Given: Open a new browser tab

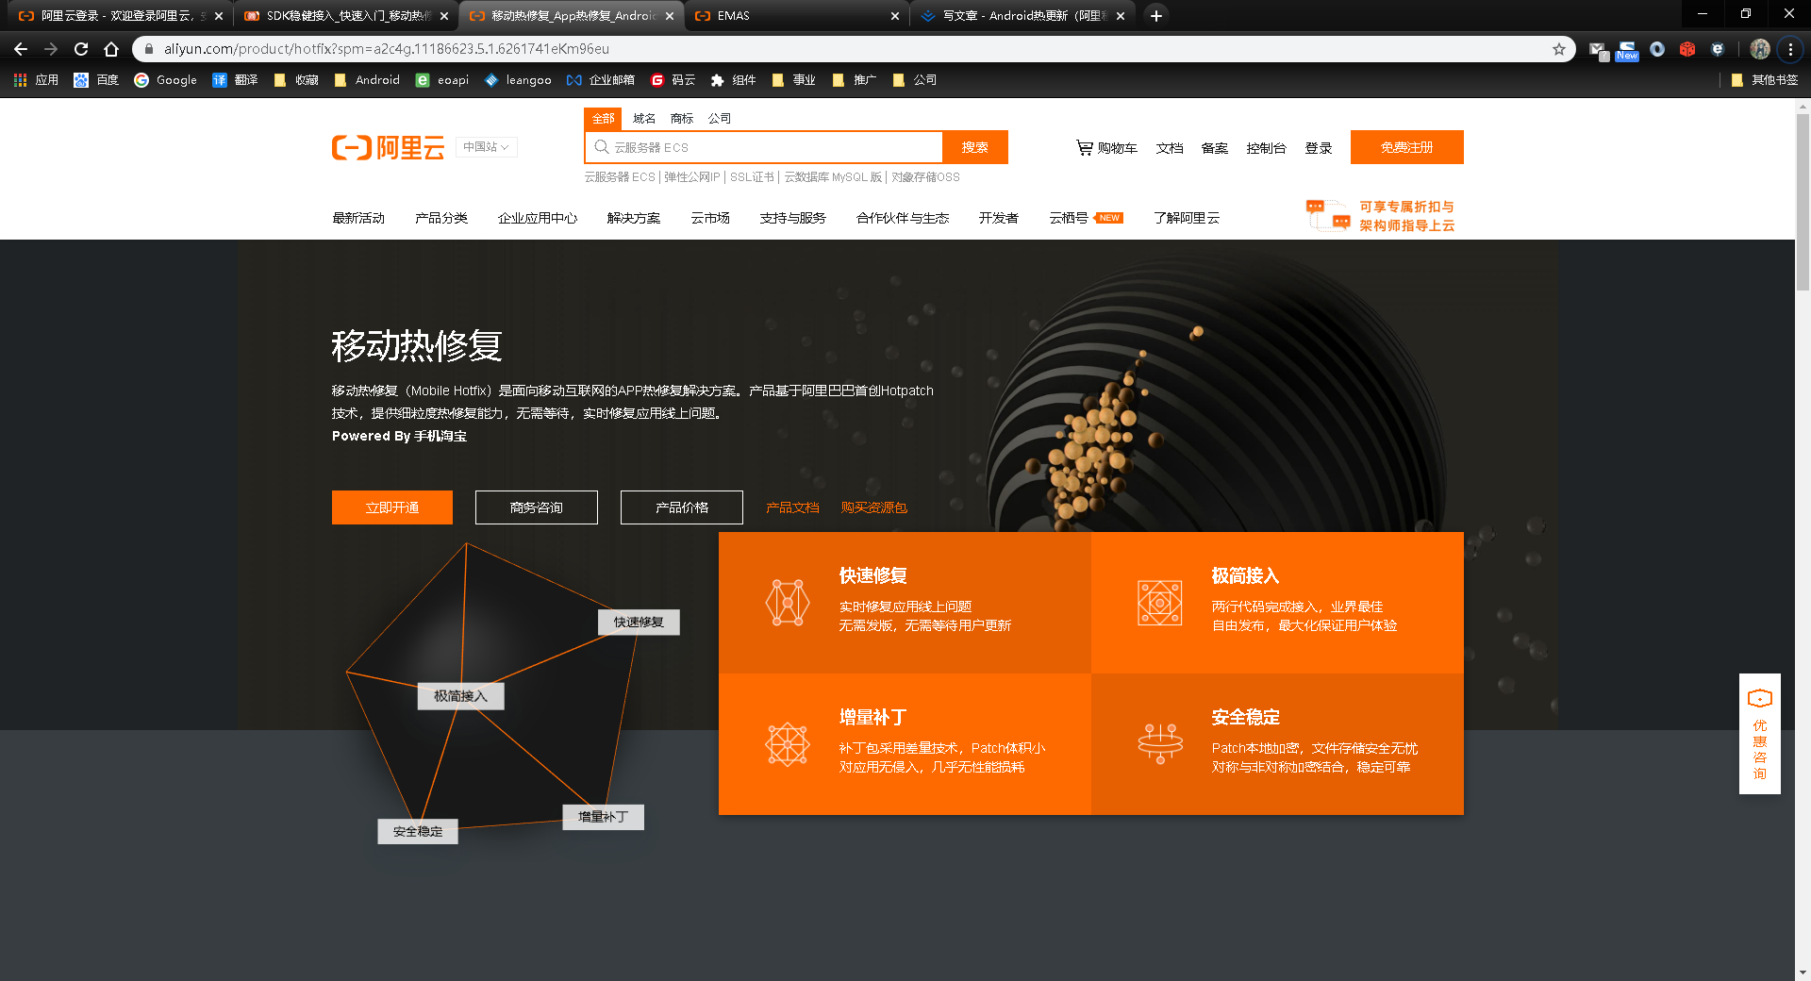Looking at the screenshot, I should [x=1155, y=15].
